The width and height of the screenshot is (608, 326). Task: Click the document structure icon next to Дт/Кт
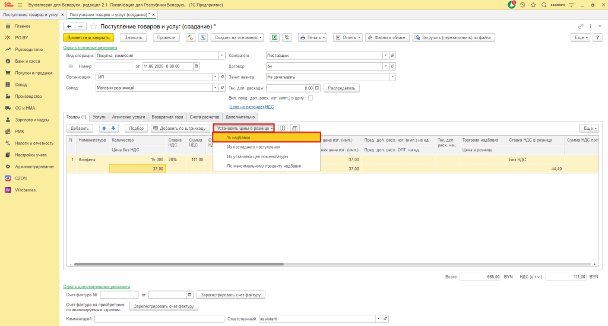tap(203, 37)
